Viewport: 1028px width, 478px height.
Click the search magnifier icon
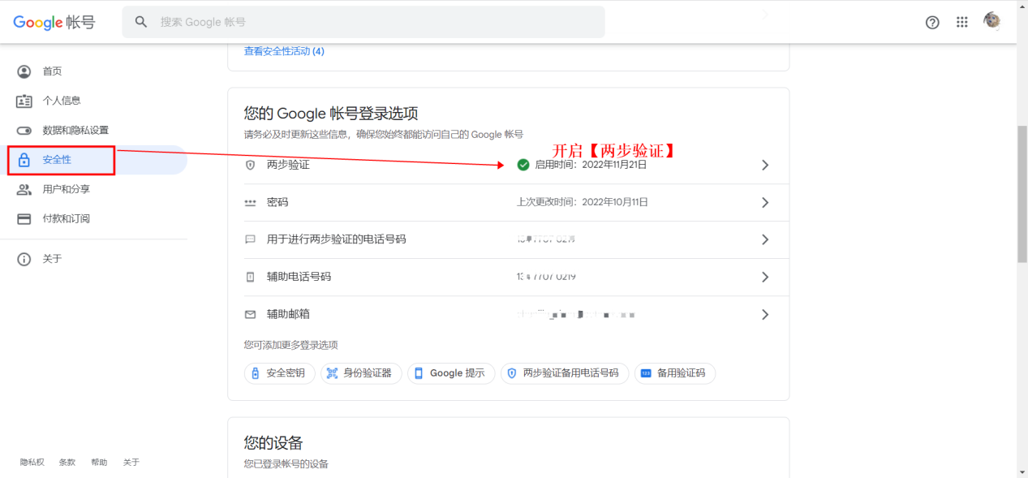141,22
